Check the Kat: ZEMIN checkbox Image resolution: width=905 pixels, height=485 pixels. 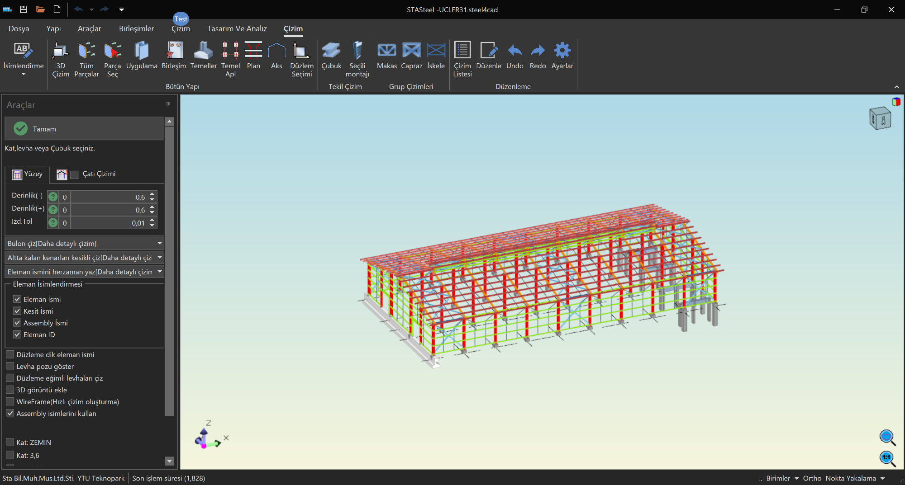(x=10, y=442)
